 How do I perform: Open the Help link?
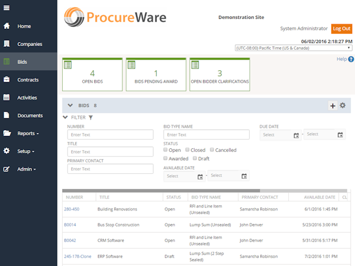pyautogui.click(x=341, y=59)
